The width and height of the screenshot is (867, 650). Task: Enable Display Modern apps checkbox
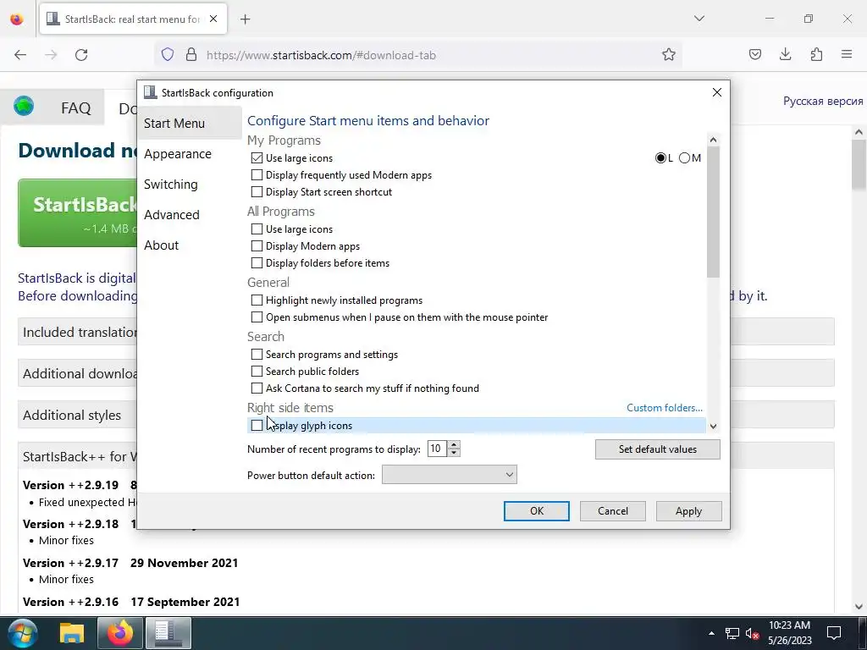click(x=257, y=246)
